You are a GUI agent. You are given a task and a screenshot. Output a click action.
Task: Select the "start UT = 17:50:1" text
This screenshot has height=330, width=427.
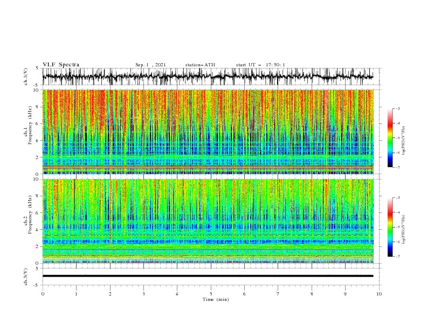pyautogui.click(x=260, y=65)
